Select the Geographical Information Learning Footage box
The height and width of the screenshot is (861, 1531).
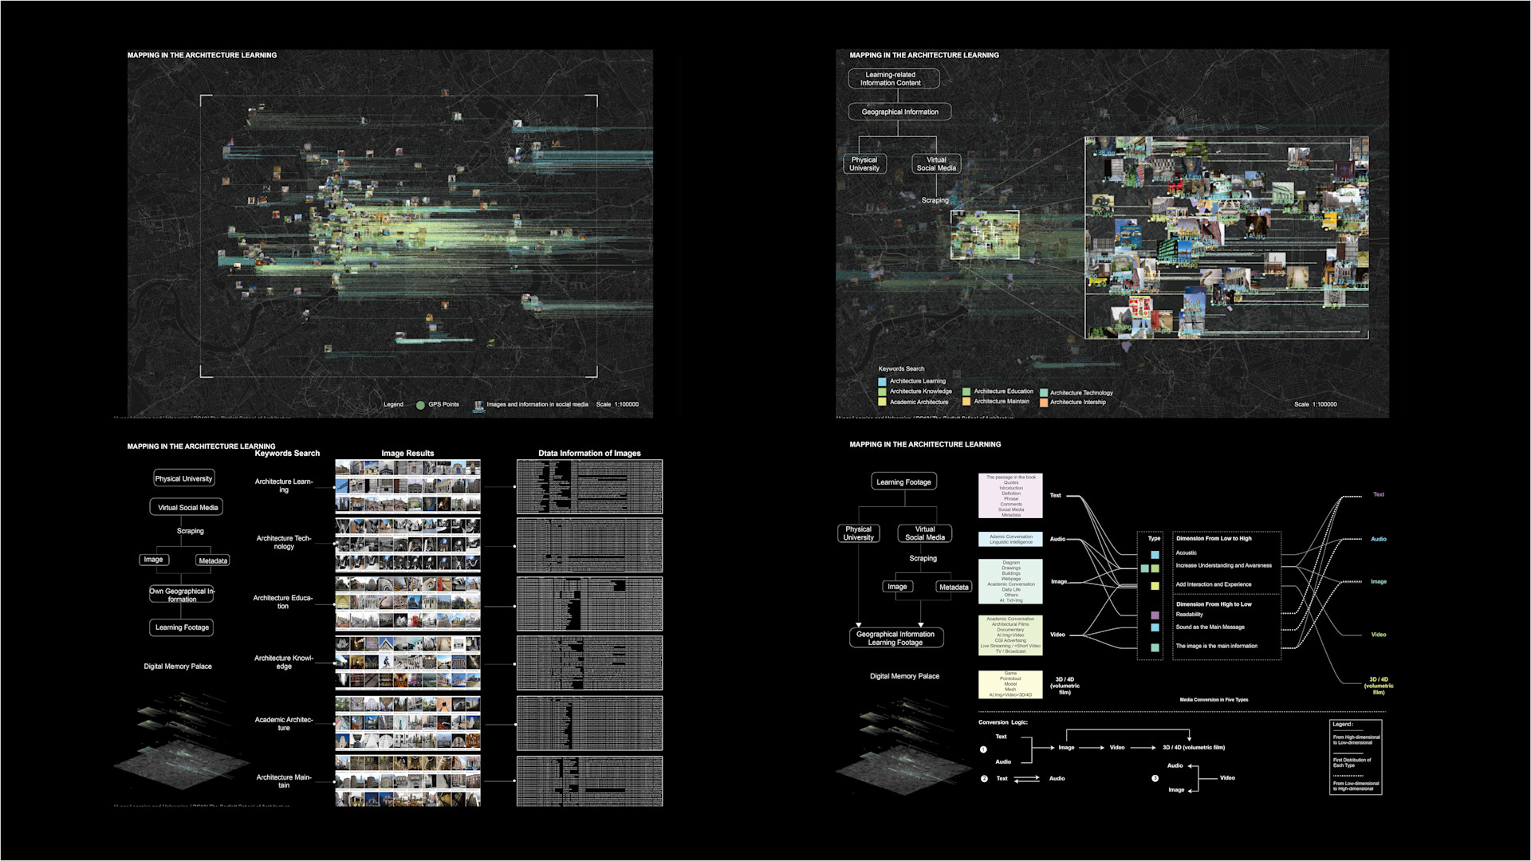click(x=895, y=638)
